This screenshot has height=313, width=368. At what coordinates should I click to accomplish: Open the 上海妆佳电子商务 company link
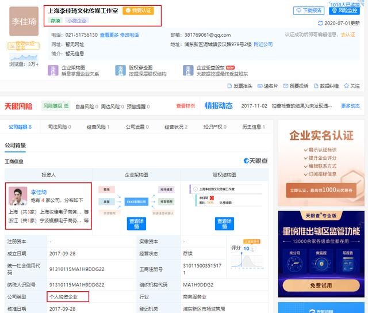pos(60,212)
